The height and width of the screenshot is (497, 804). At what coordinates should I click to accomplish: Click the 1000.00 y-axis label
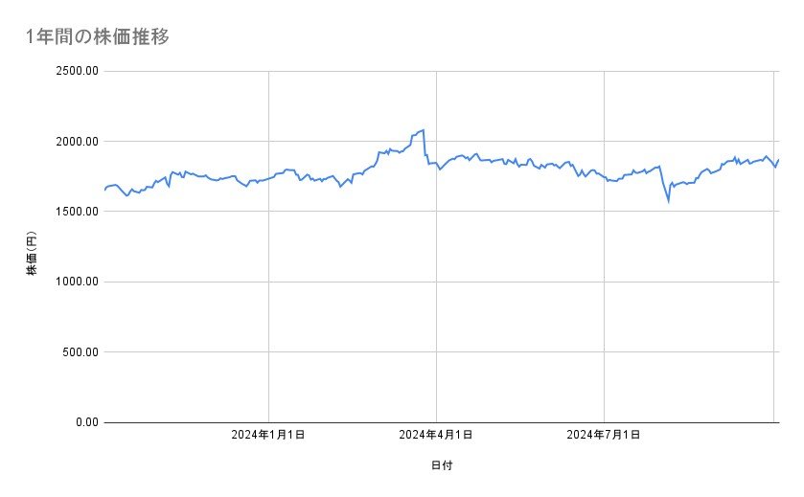click(74, 282)
